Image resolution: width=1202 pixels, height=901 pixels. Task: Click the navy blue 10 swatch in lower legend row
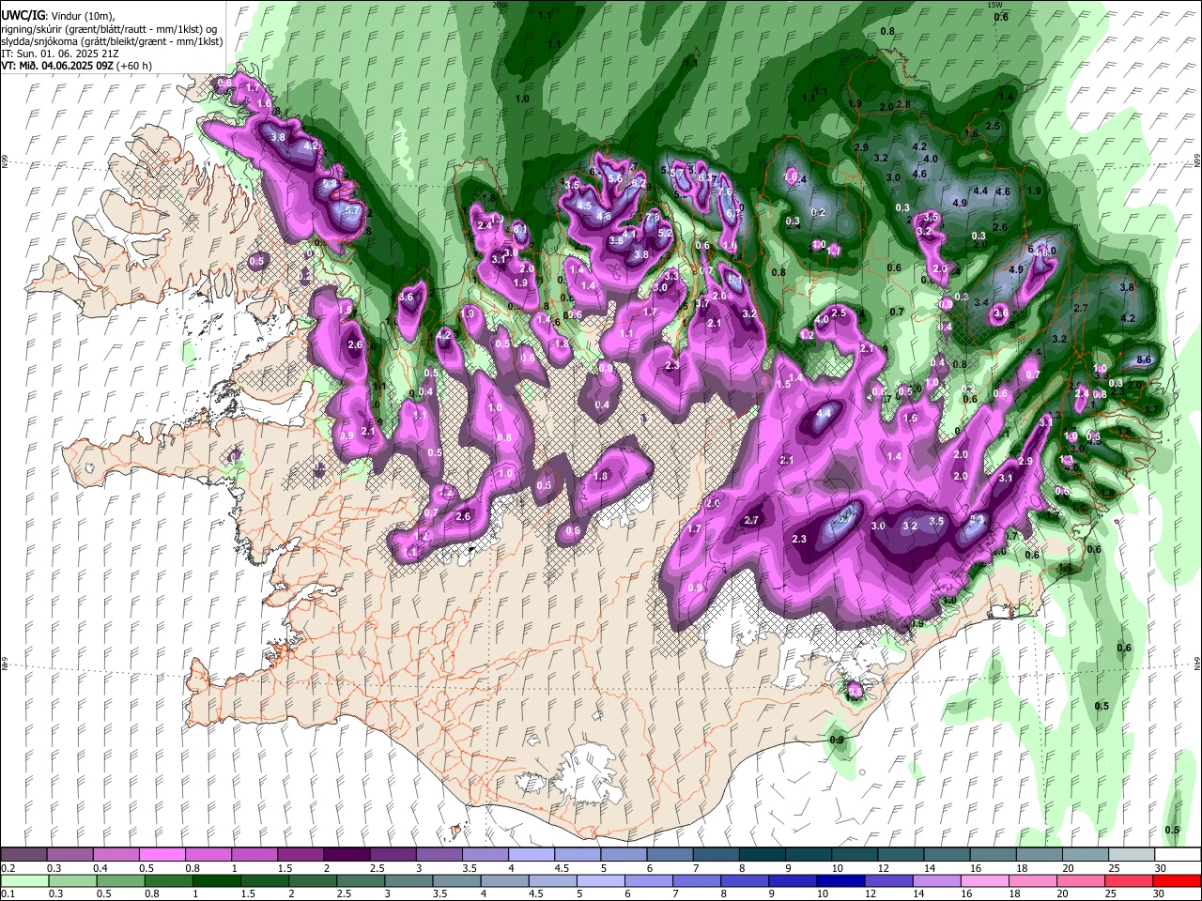tap(839, 880)
